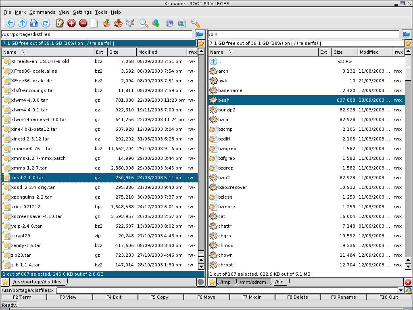Click the red plus Select Group icon

[x=71, y=23]
